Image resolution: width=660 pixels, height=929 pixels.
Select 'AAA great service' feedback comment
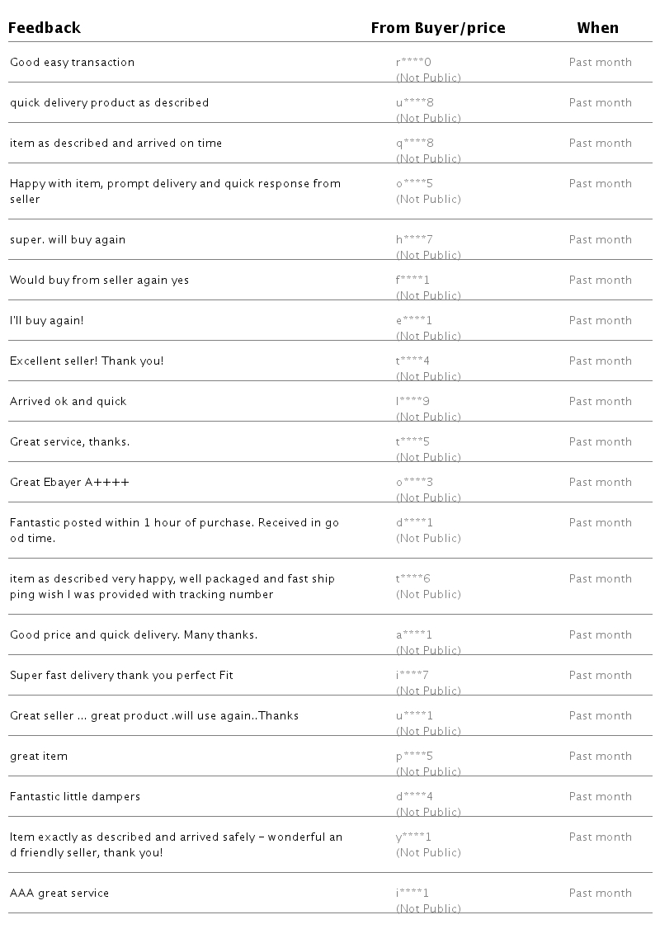59,893
